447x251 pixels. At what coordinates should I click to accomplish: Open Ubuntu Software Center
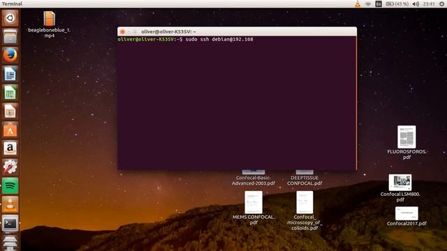point(10,130)
